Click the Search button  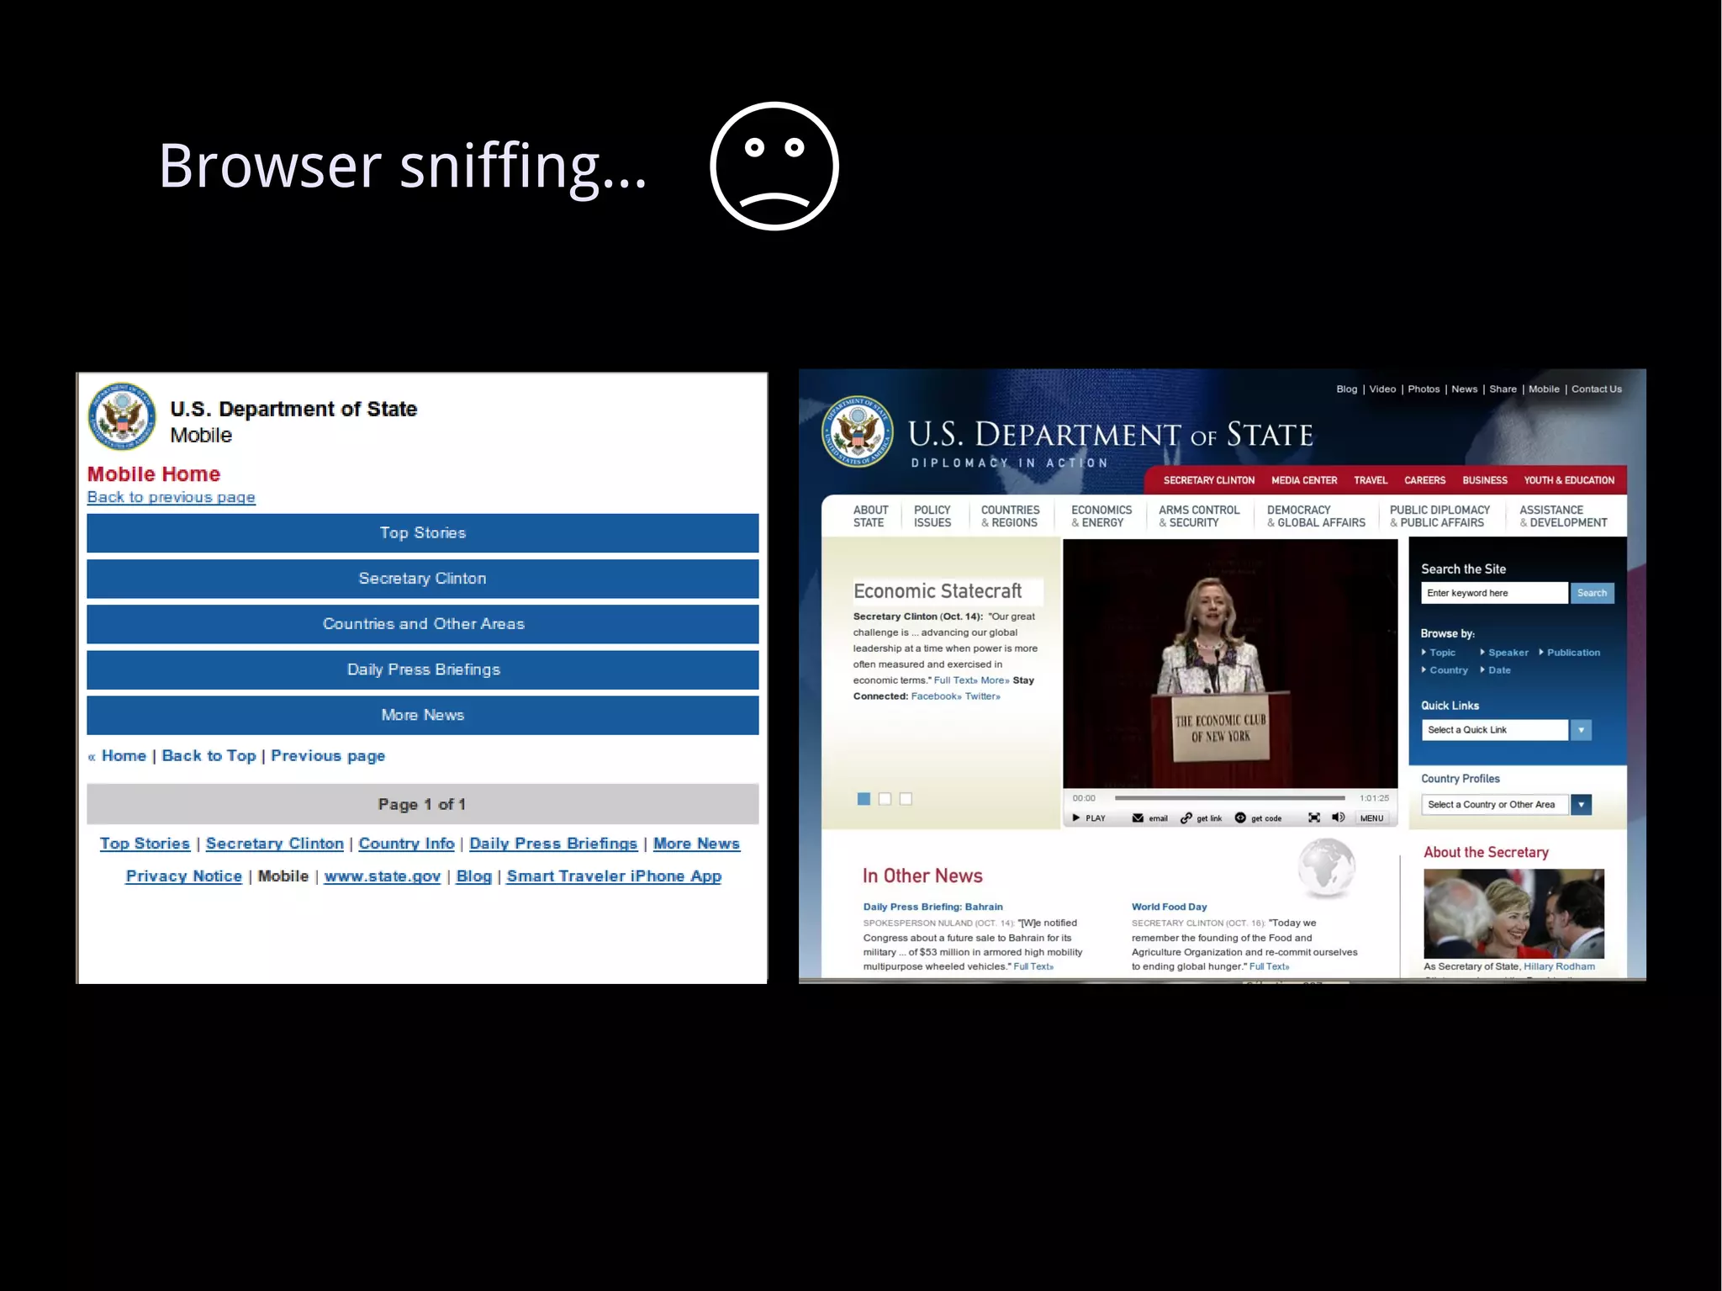click(x=1592, y=593)
